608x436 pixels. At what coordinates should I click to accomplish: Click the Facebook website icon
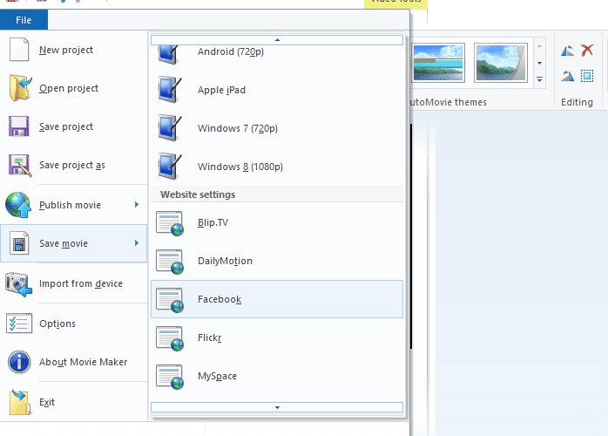click(x=170, y=300)
